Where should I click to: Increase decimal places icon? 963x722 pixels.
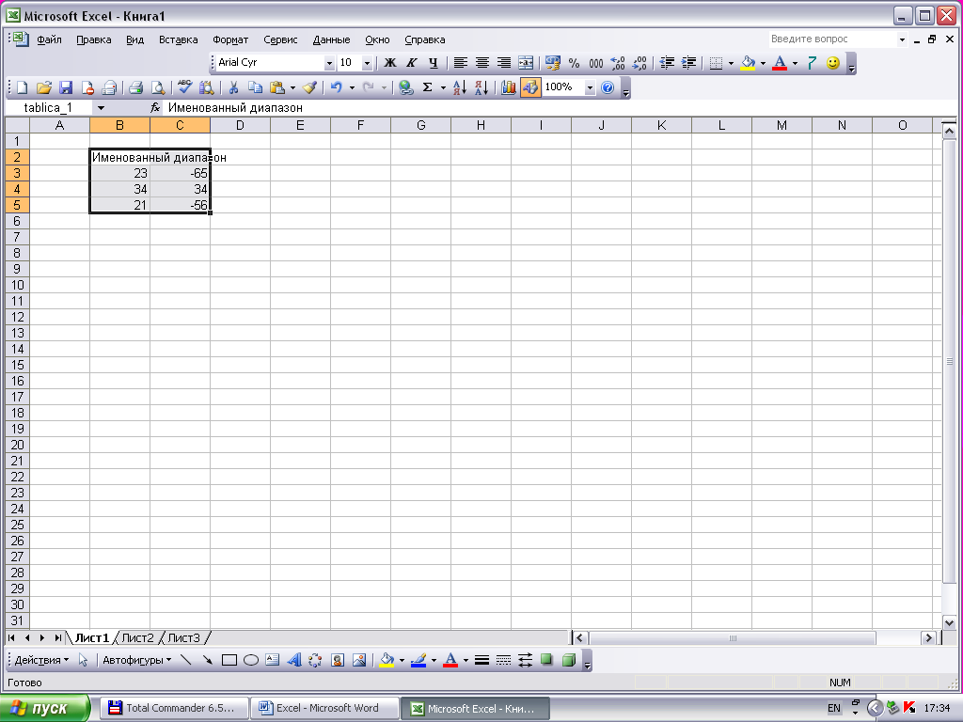[x=618, y=63]
